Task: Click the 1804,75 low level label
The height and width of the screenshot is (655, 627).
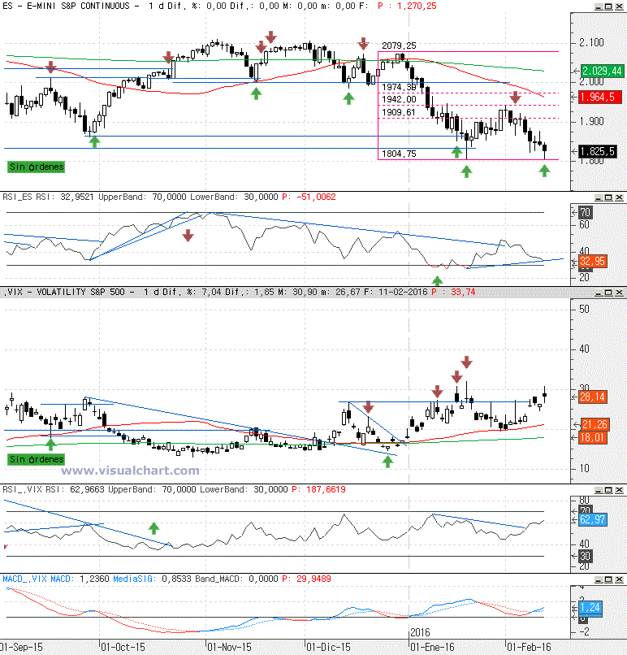Action: (x=399, y=154)
